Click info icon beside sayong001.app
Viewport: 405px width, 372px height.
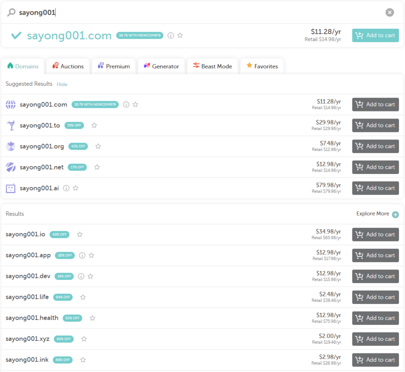pyautogui.click(x=82, y=255)
